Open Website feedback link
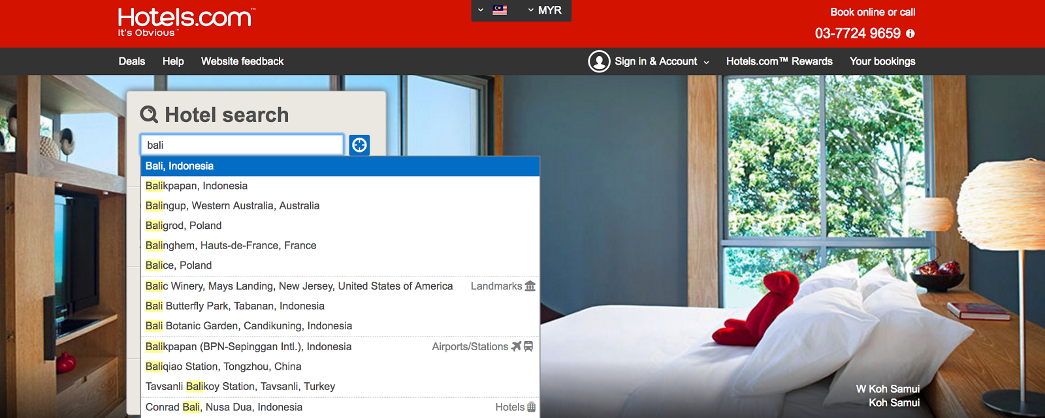The image size is (1045, 418). [x=242, y=61]
